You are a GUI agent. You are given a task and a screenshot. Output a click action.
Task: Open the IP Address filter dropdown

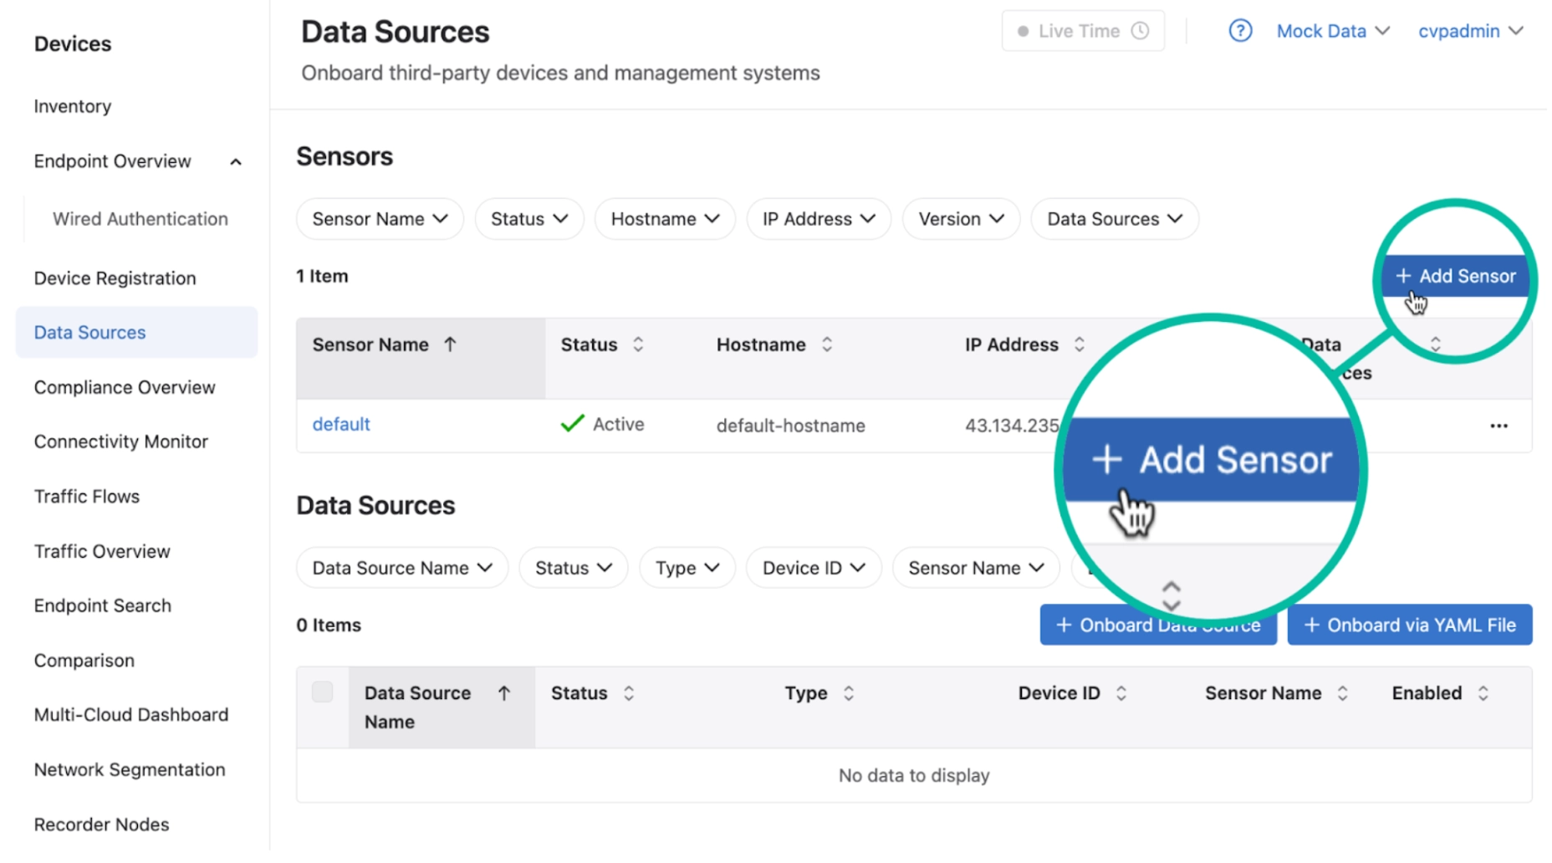click(x=819, y=219)
